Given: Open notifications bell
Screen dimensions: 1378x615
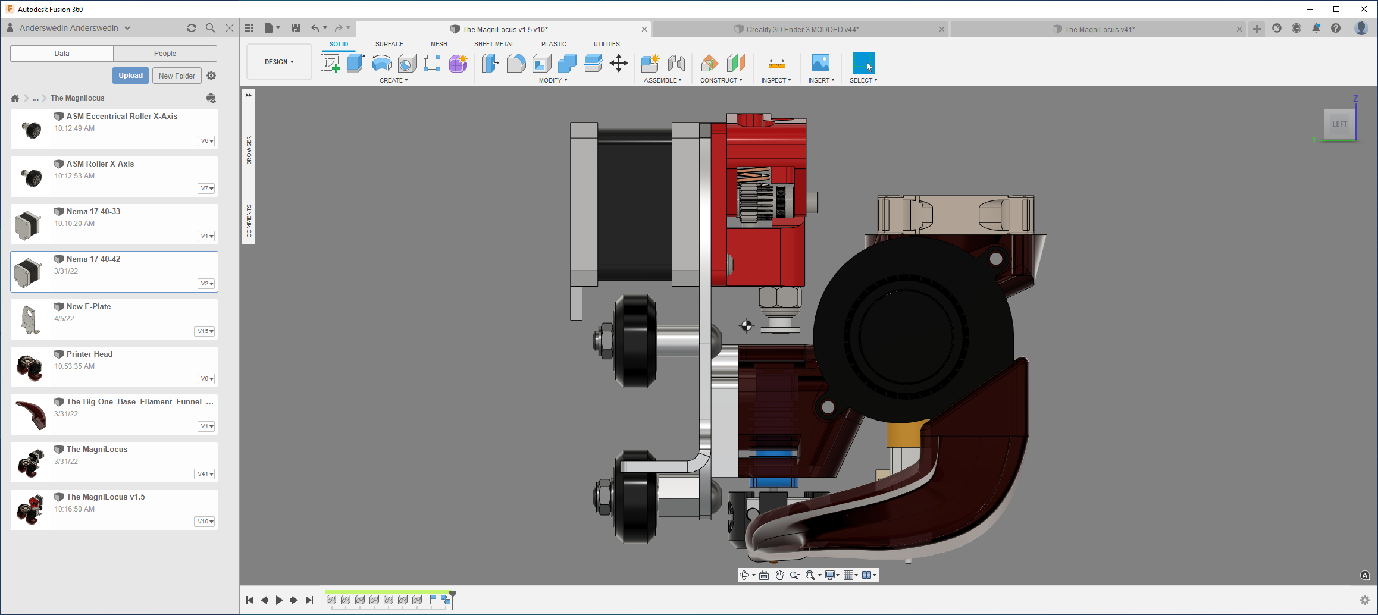Looking at the screenshot, I should coord(1316,28).
